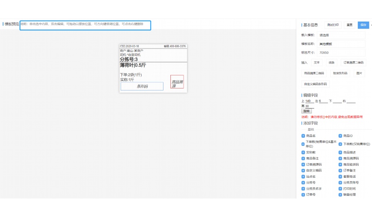372x217 pixels.
Task: Open the 载入模板 请选择 dropdown
Action: pyautogui.click(x=341, y=35)
